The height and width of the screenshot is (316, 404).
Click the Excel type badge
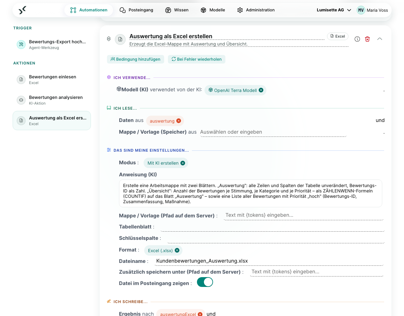338,36
